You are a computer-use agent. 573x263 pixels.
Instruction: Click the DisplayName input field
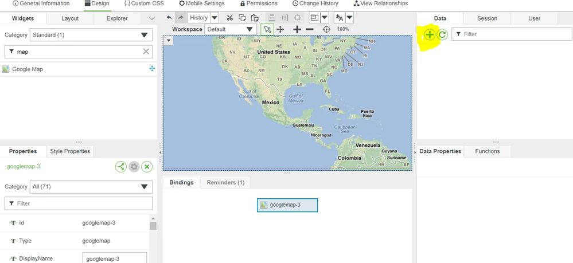pos(115,258)
